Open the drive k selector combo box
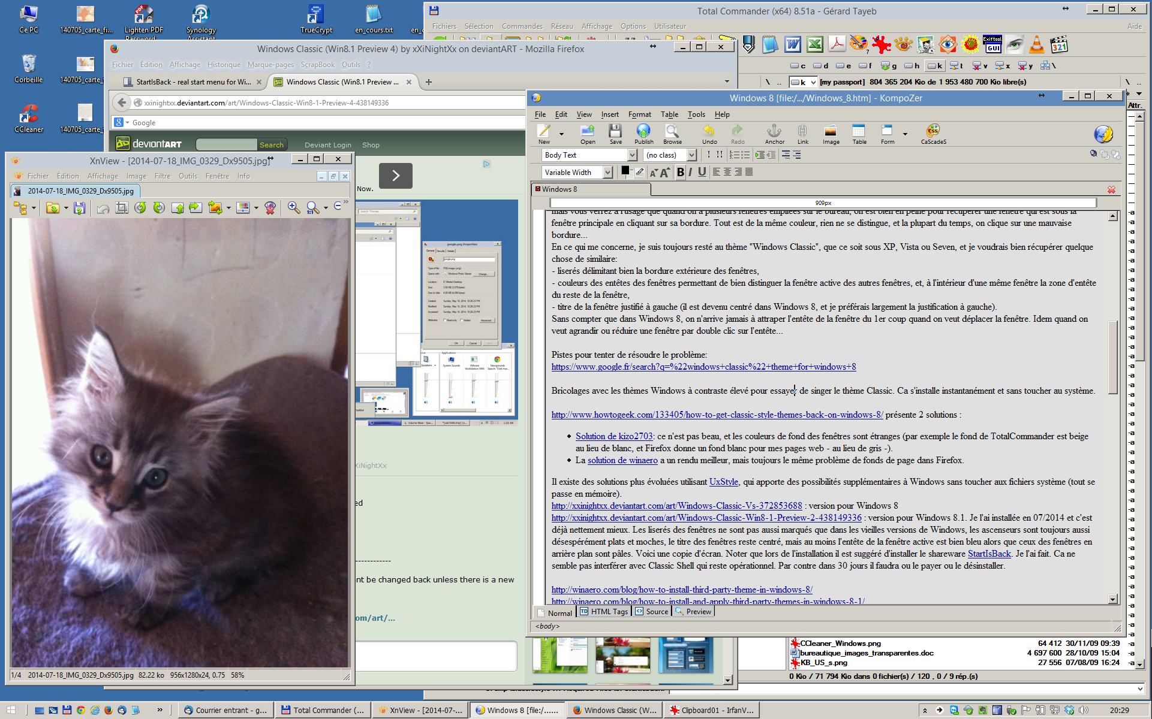Viewport: 1152px width, 719px height. coord(803,82)
